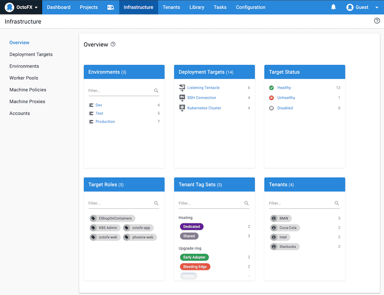Open the notifications bell
384x295 pixels.
click(333, 7)
